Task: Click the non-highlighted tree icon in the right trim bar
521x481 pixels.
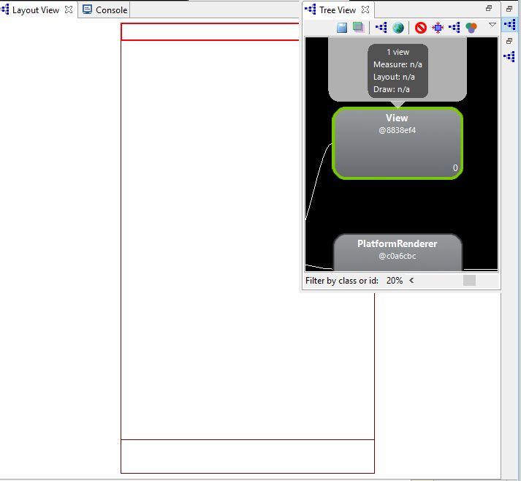Action: 509,56
